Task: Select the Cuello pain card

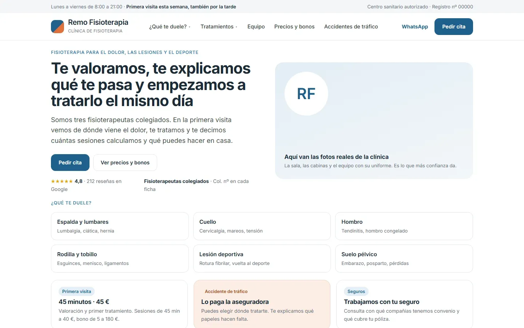Action: tap(262, 226)
